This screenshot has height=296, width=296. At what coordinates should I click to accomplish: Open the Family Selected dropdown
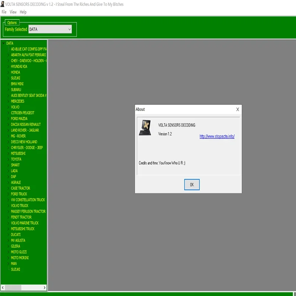tap(50, 29)
